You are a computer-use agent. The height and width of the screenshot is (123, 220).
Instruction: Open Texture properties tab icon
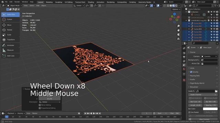(184, 80)
